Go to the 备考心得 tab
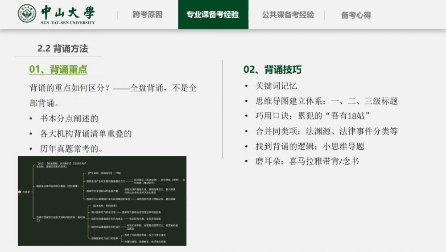The width and height of the screenshot is (446, 252). click(356, 15)
